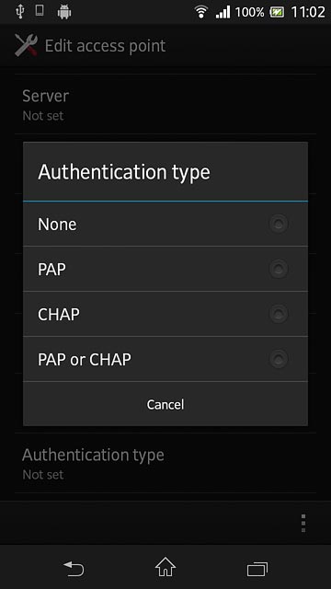Open the Recent apps icon
This screenshot has width=331, height=589.
pos(257,569)
